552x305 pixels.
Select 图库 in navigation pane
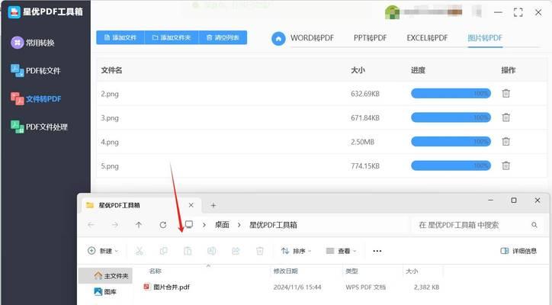[106, 291]
